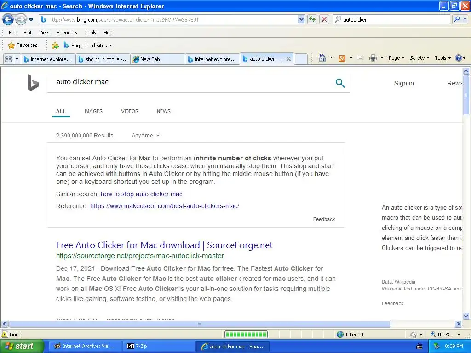Image resolution: width=471 pixels, height=353 pixels.
Task: Click the RSS feeds icon
Action: (342, 58)
